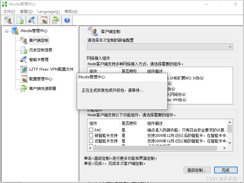Click the configuration management center toolbar icon
Image resolution: width=244 pixels, height=183 pixels.
pyautogui.click(x=44, y=20)
